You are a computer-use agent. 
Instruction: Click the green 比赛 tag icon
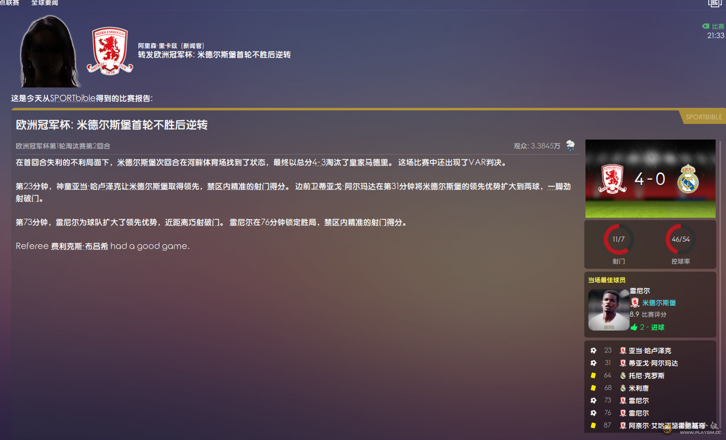706,27
